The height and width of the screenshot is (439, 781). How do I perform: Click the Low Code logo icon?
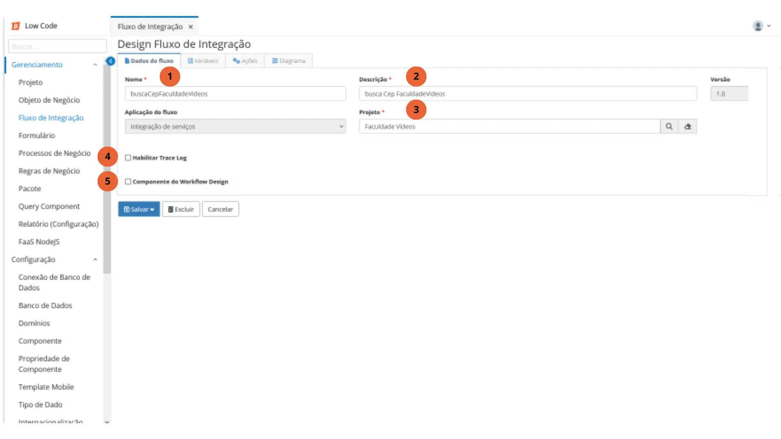[x=15, y=26]
